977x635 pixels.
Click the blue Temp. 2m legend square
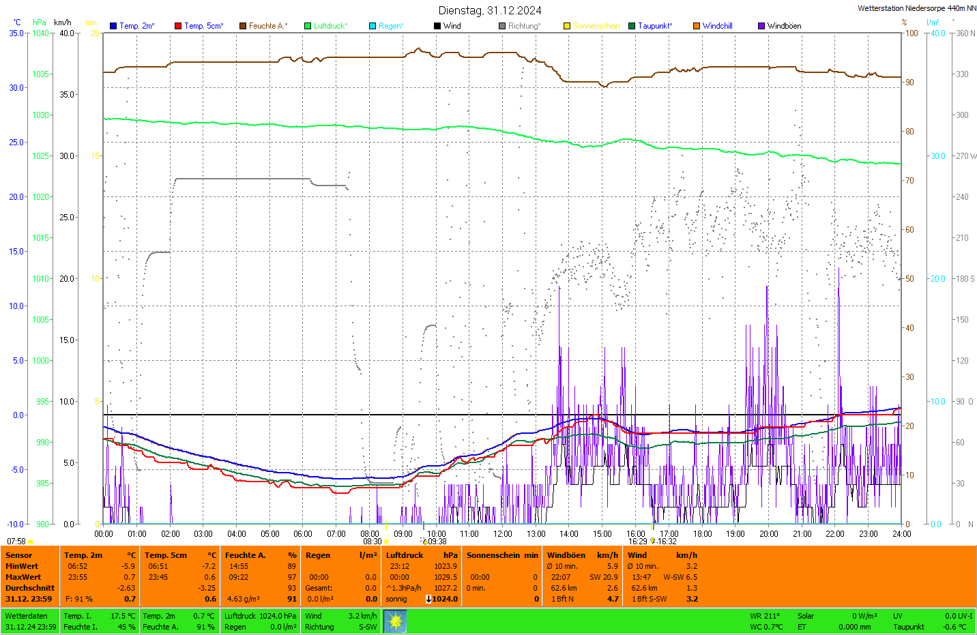(113, 26)
